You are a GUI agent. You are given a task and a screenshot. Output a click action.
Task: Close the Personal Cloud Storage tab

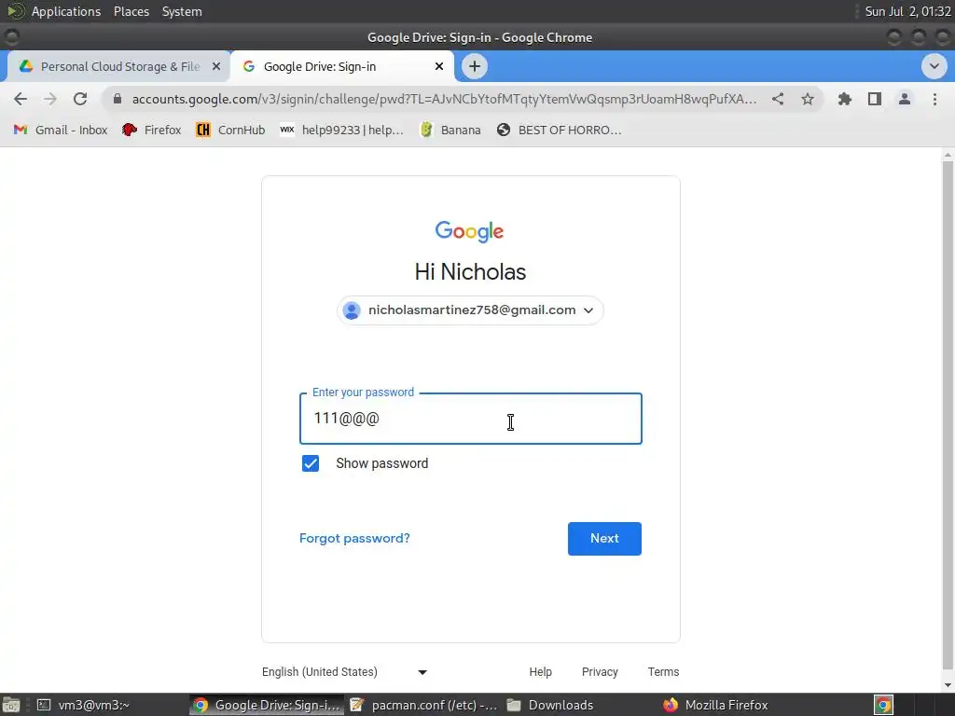[216, 66]
